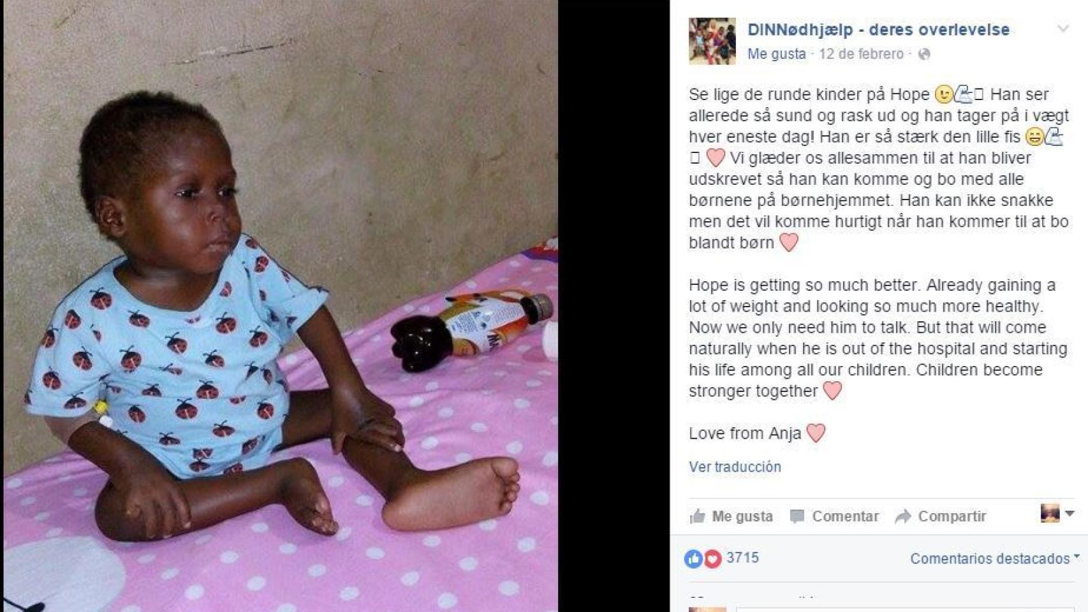Image resolution: width=1088 pixels, height=612 pixels.
Task: Click the Compartir arrow icon
Action: [903, 516]
